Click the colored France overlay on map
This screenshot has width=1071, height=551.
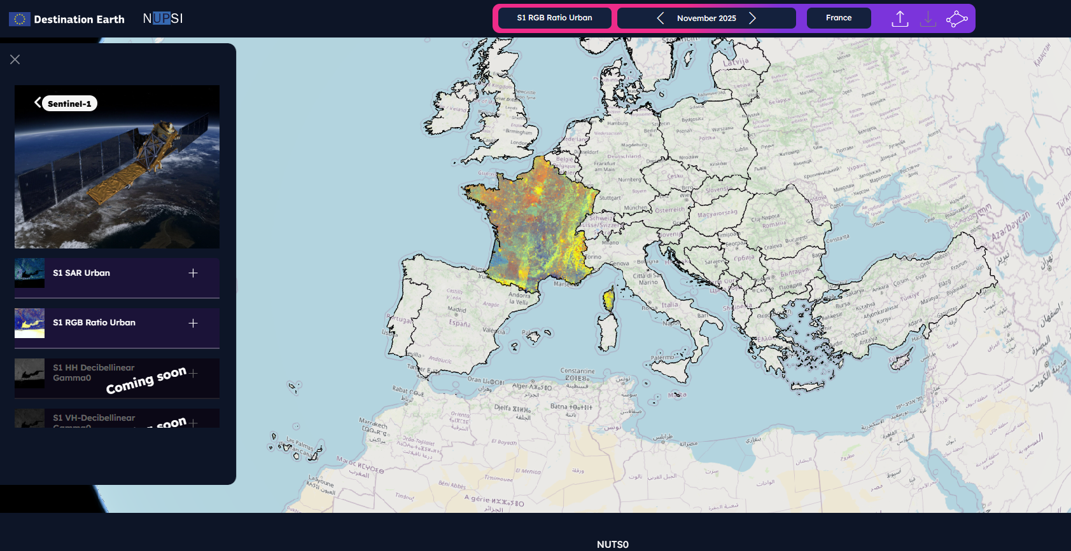[535, 216]
